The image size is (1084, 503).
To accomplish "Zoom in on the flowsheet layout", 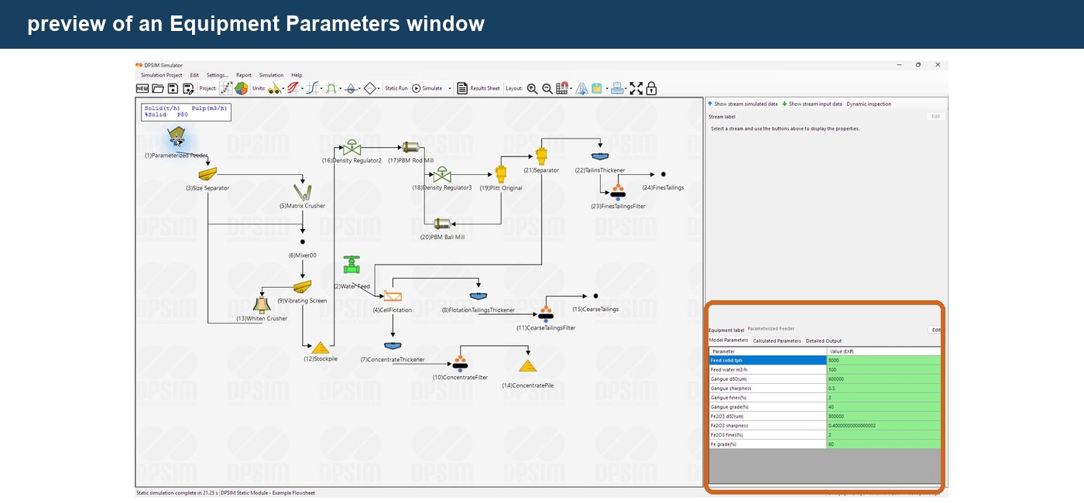I will [532, 88].
